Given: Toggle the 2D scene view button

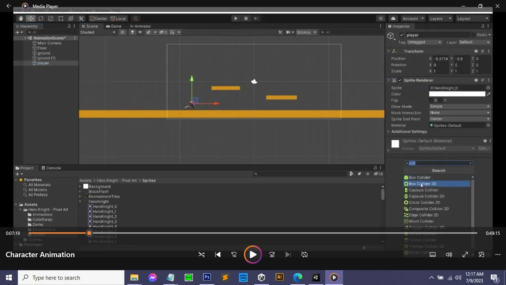Looking at the screenshot, I should pyautogui.click(x=122, y=32).
